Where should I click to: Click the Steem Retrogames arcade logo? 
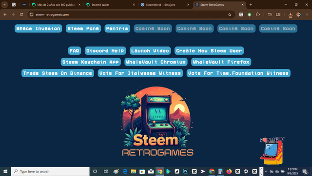point(157,121)
